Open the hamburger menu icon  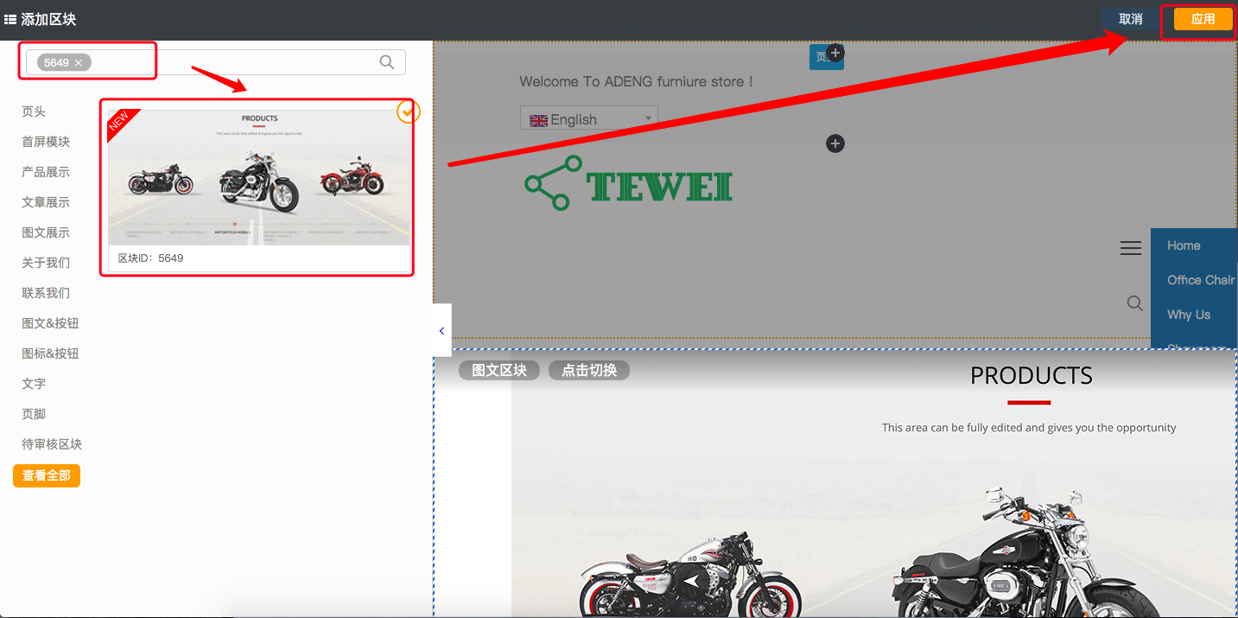(1130, 249)
